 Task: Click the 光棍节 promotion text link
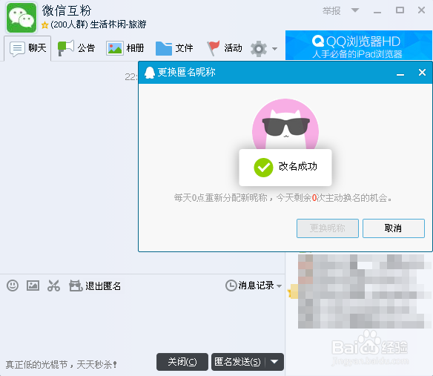tap(61, 364)
